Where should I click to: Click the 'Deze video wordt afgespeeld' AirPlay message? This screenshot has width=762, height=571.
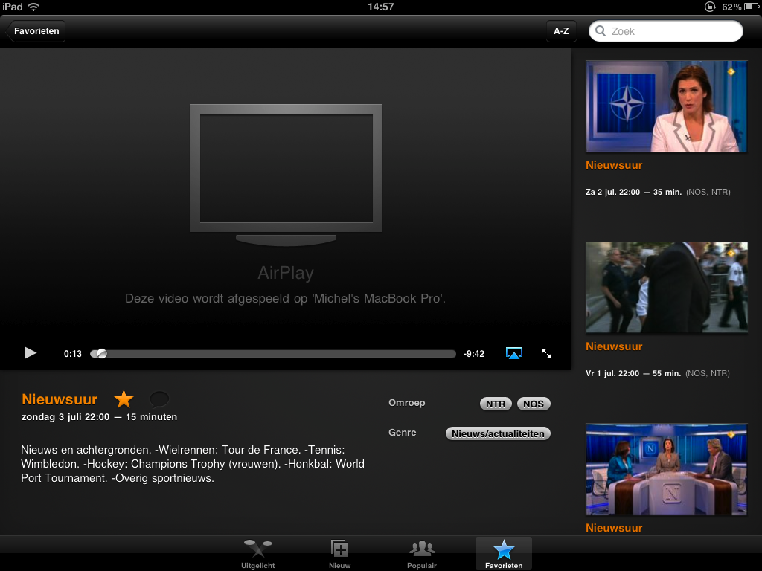[x=285, y=299]
